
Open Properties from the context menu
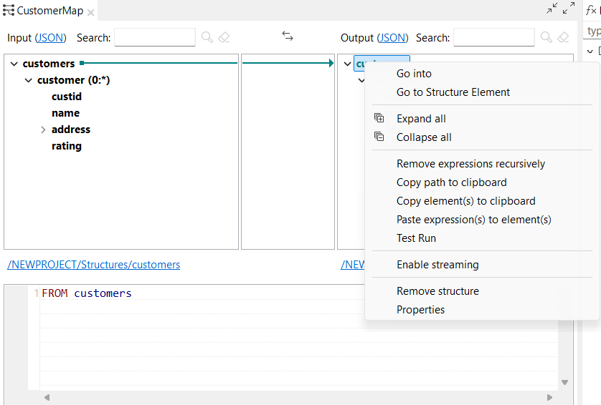coord(420,310)
